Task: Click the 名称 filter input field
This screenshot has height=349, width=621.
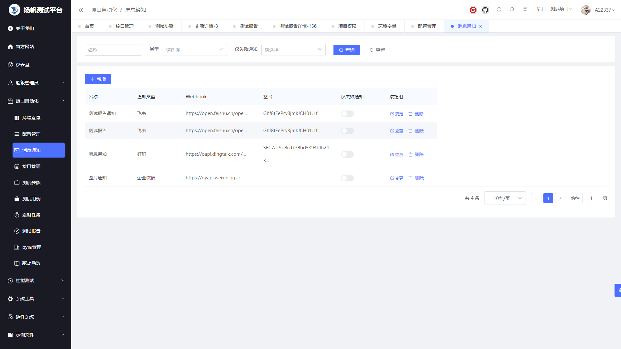Action: [113, 50]
